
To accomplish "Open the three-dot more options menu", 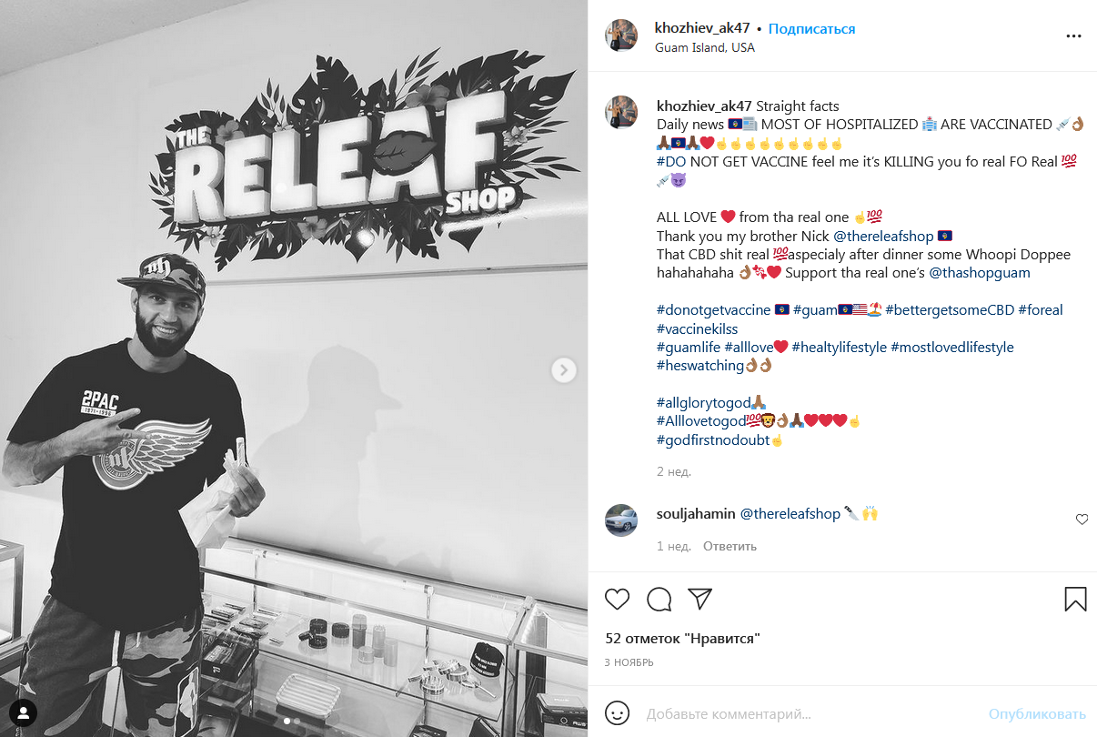I will click(x=1074, y=35).
